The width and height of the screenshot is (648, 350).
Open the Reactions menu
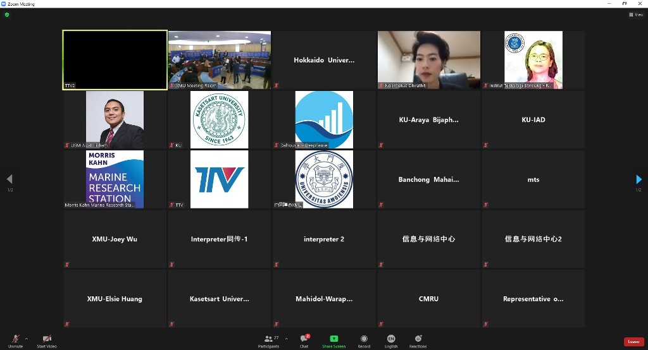pos(418,339)
